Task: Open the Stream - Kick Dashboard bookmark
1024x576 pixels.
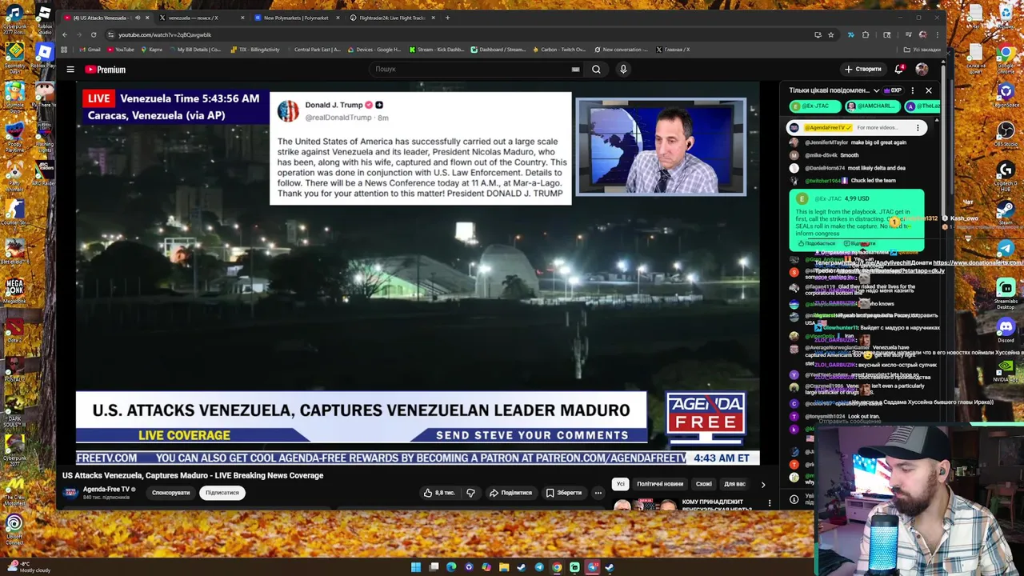Action: 436,50
